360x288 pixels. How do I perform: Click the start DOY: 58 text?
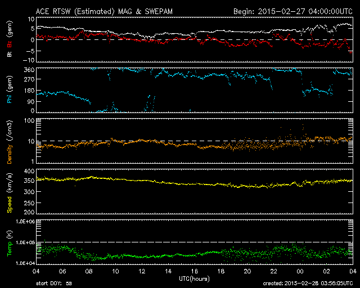[x=54, y=283]
